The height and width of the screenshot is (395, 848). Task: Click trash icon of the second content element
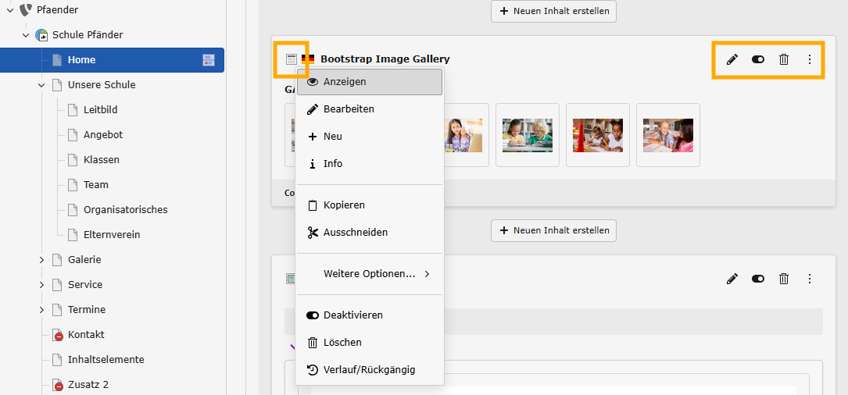click(x=784, y=279)
